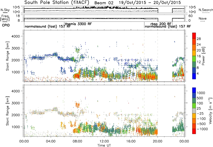Click the "60" Nave axis tick
This screenshot has height=147, width=213.
pos(190,16)
